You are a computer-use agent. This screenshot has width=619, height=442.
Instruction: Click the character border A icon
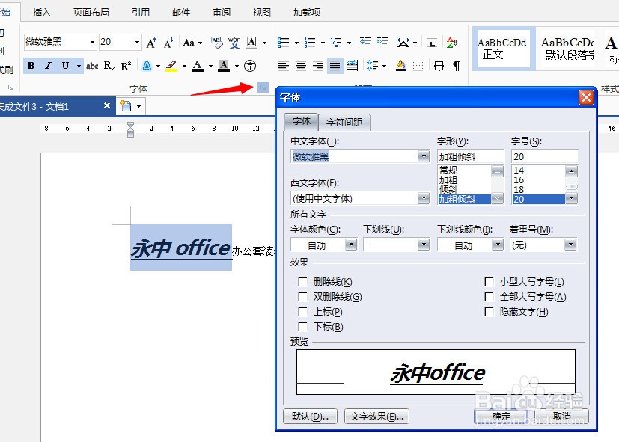(x=251, y=43)
